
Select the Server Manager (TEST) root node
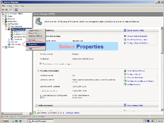click(x=14, y=14)
